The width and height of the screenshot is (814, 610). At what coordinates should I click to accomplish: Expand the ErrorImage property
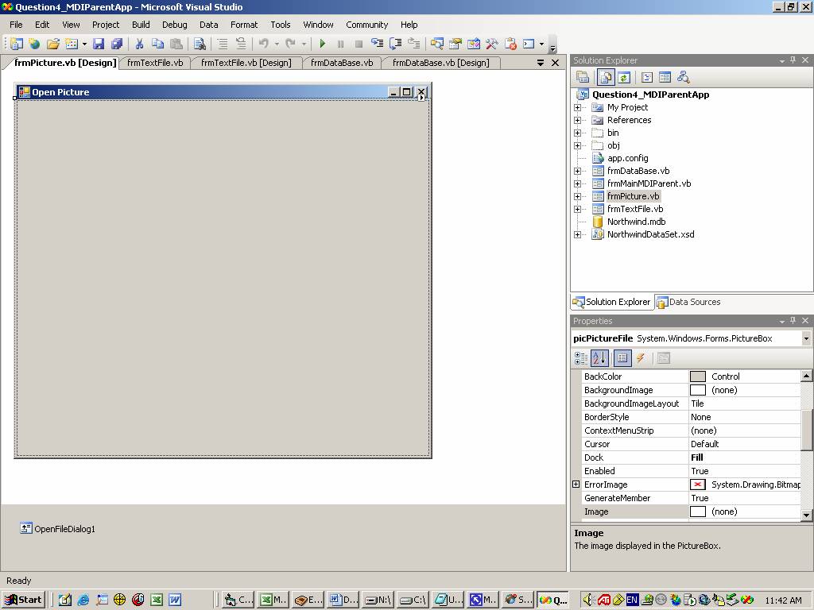576,485
